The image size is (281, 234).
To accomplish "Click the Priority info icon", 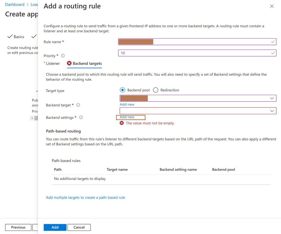I will point(63,55).
